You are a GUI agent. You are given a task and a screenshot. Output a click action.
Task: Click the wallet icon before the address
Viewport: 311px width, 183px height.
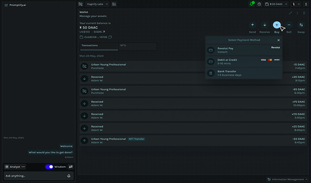(x=81, y=37)
